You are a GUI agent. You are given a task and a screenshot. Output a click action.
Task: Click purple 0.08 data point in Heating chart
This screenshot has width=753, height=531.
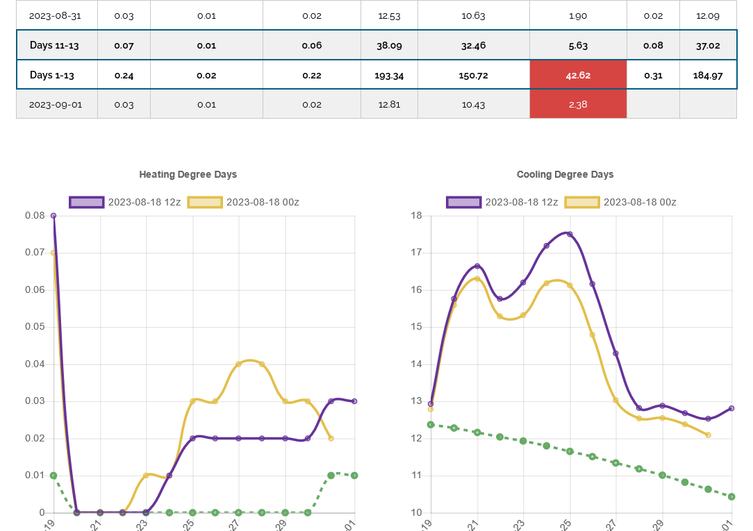[53, 216]
